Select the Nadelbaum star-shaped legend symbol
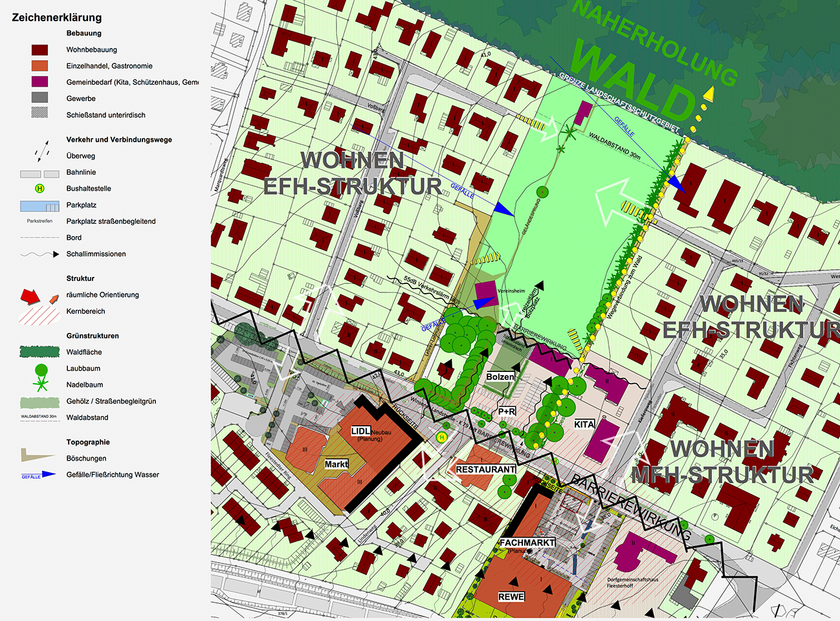 click(41, 386)
